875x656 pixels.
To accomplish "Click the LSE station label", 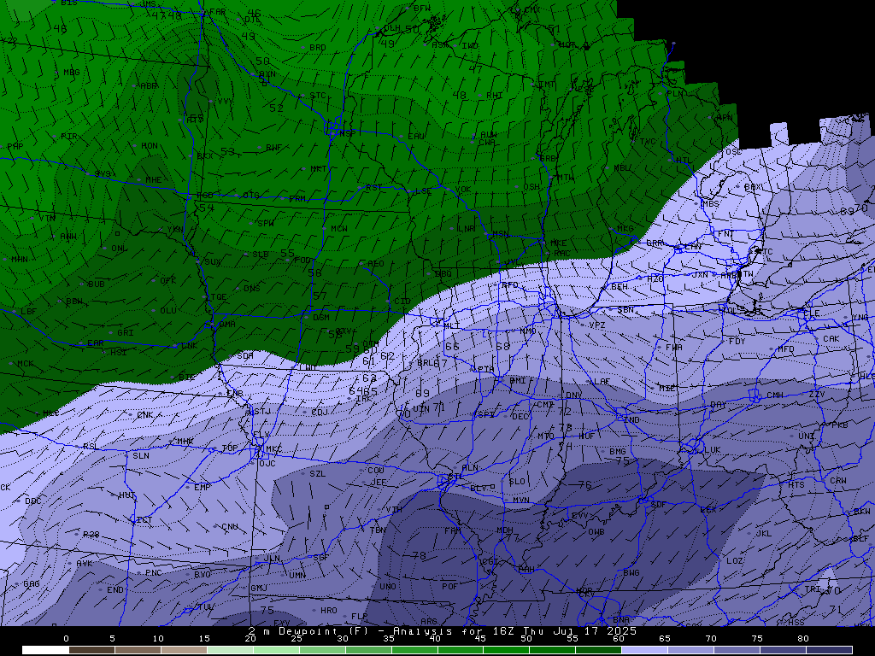I will [424, 191].
